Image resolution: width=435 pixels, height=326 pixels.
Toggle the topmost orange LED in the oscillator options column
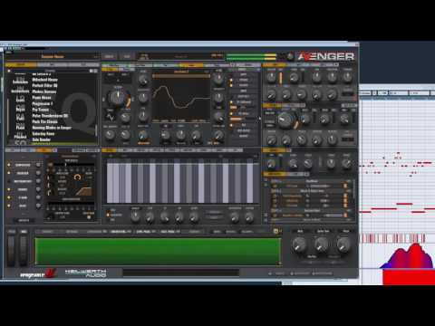tap(232, 81)
